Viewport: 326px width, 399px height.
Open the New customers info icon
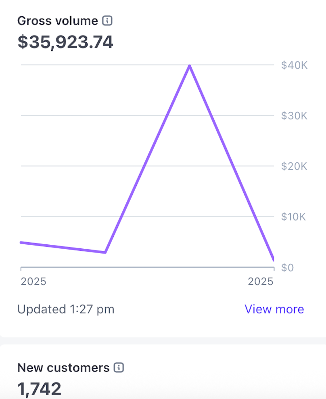119,367
